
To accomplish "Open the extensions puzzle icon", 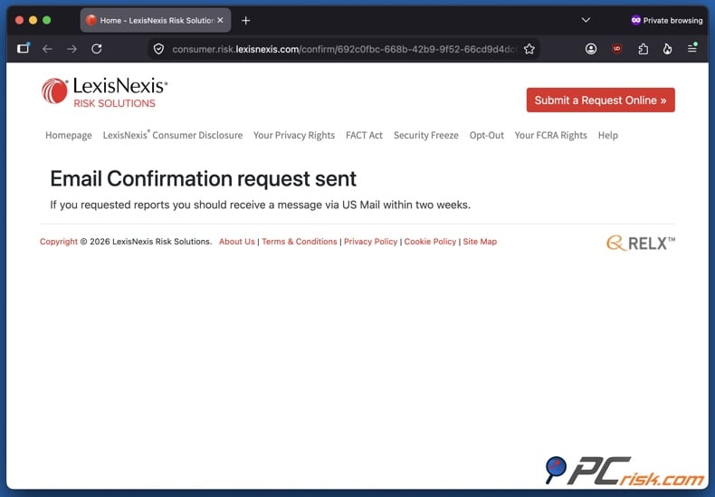I will [643, 49].
